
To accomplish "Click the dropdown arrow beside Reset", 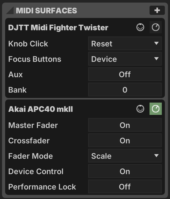I will [156, 43].
